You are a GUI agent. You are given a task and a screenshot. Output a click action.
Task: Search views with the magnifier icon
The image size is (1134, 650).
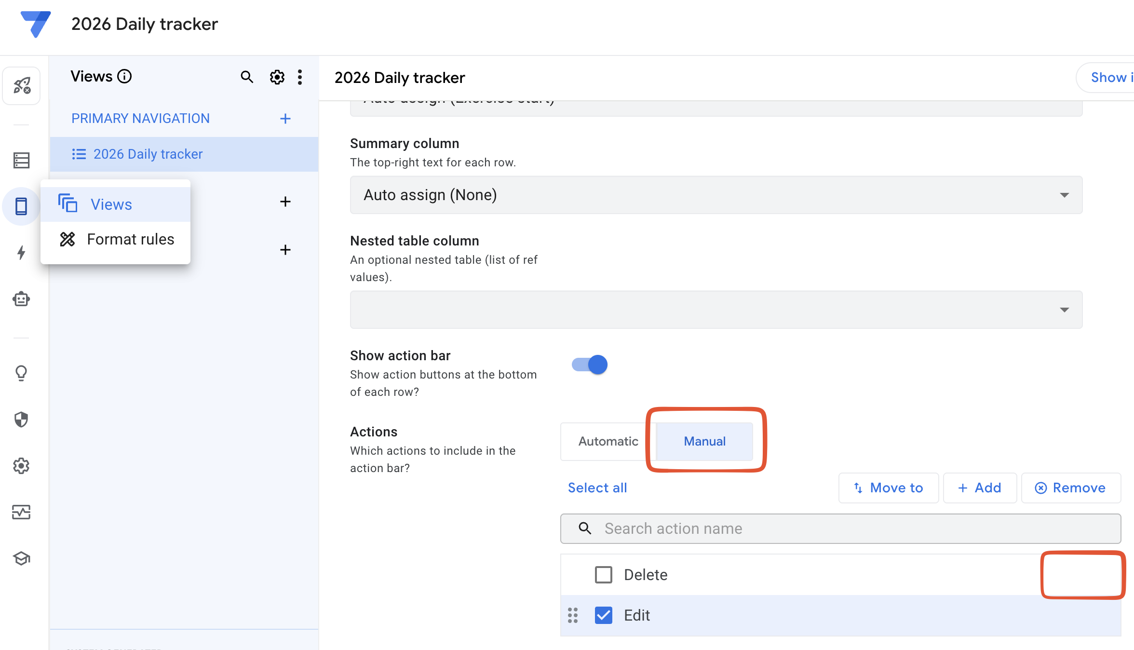(247, 77)
